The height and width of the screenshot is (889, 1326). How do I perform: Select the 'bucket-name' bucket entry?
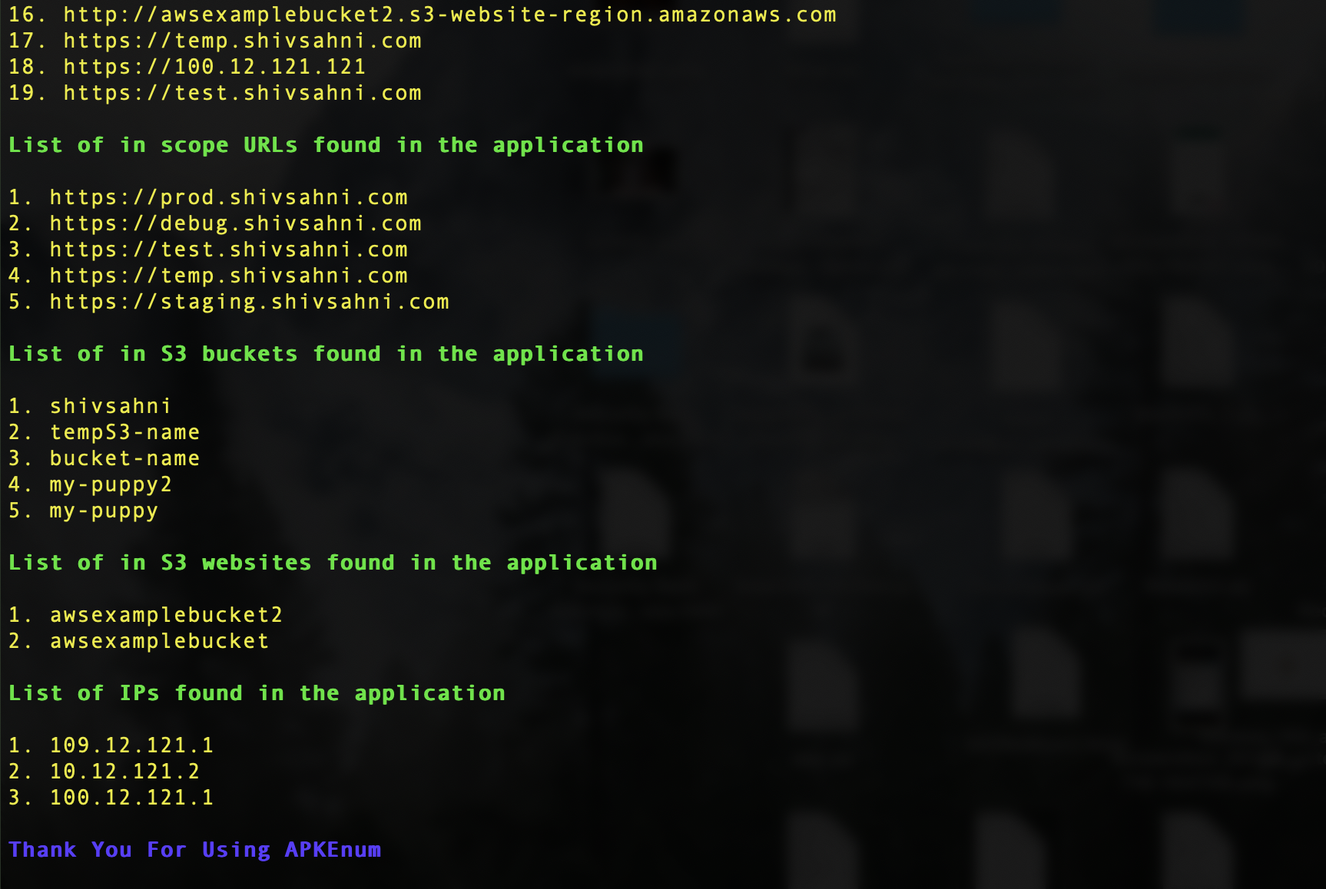[x=124, y=459]
